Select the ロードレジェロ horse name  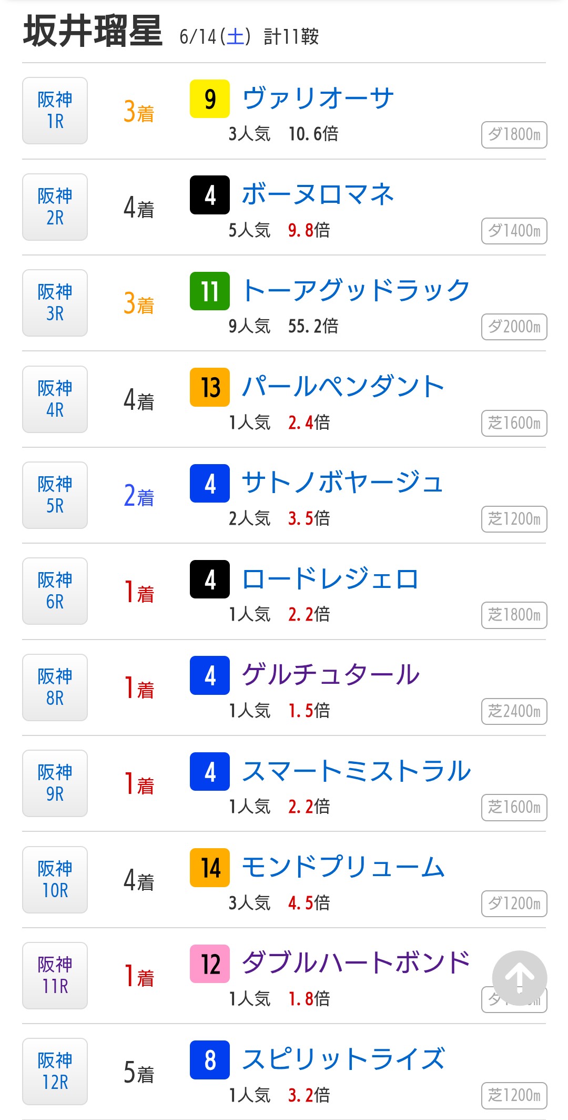pos(330,579)
